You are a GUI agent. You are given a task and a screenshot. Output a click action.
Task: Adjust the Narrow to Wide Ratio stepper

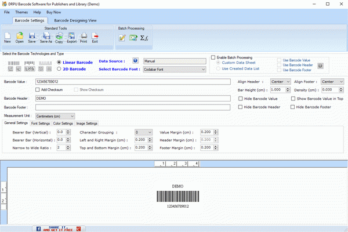[x=68, y=148]
